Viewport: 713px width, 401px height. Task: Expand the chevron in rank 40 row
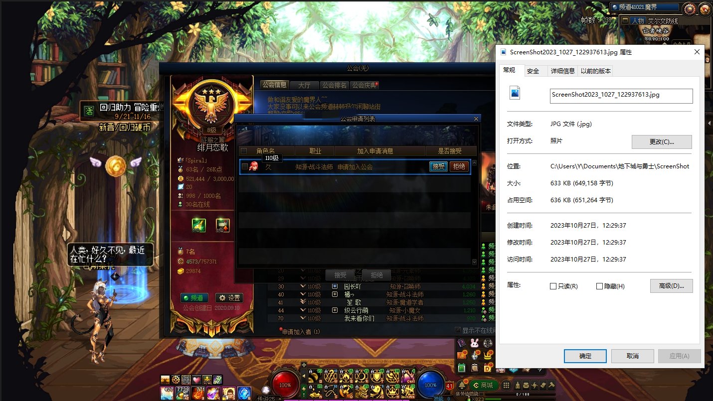coord(303,294)
